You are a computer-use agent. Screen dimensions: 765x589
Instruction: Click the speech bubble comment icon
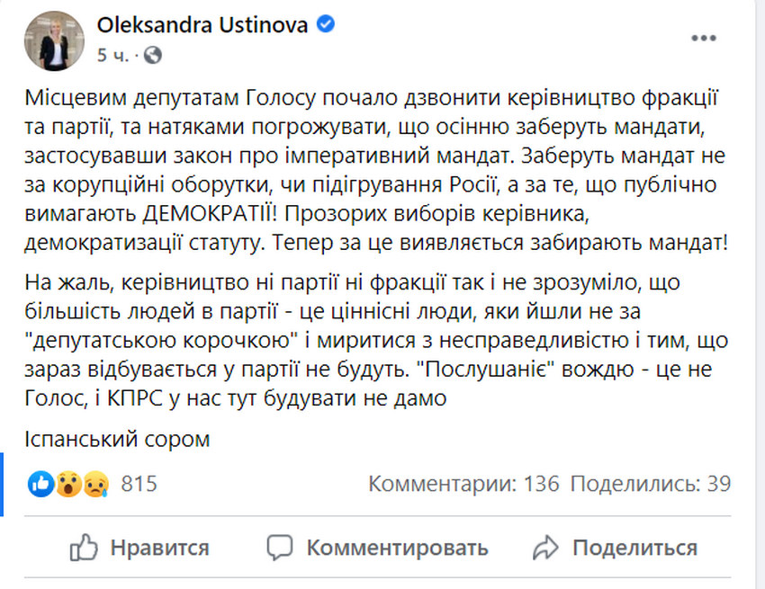(281, 547)
